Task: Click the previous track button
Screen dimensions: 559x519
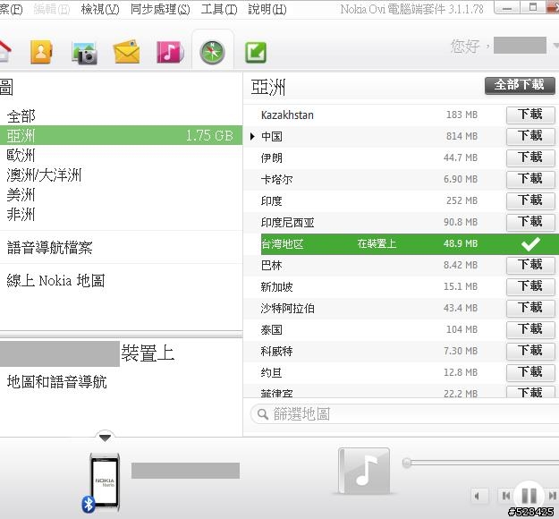Action: 506,496
